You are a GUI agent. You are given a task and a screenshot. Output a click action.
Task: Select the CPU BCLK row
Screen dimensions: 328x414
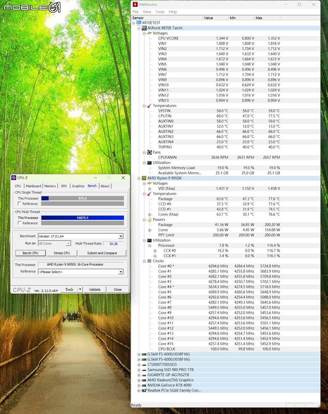tap(219, 349)
